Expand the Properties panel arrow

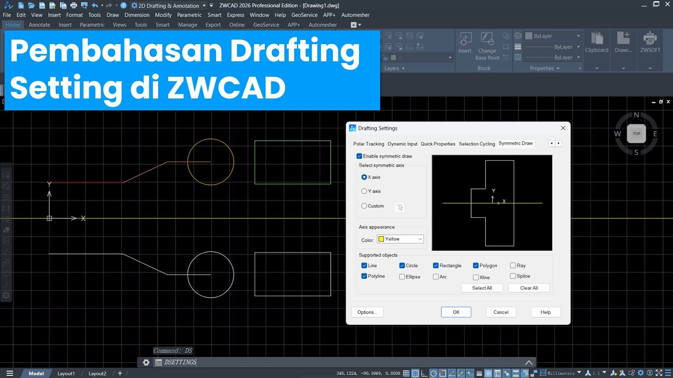558,68
